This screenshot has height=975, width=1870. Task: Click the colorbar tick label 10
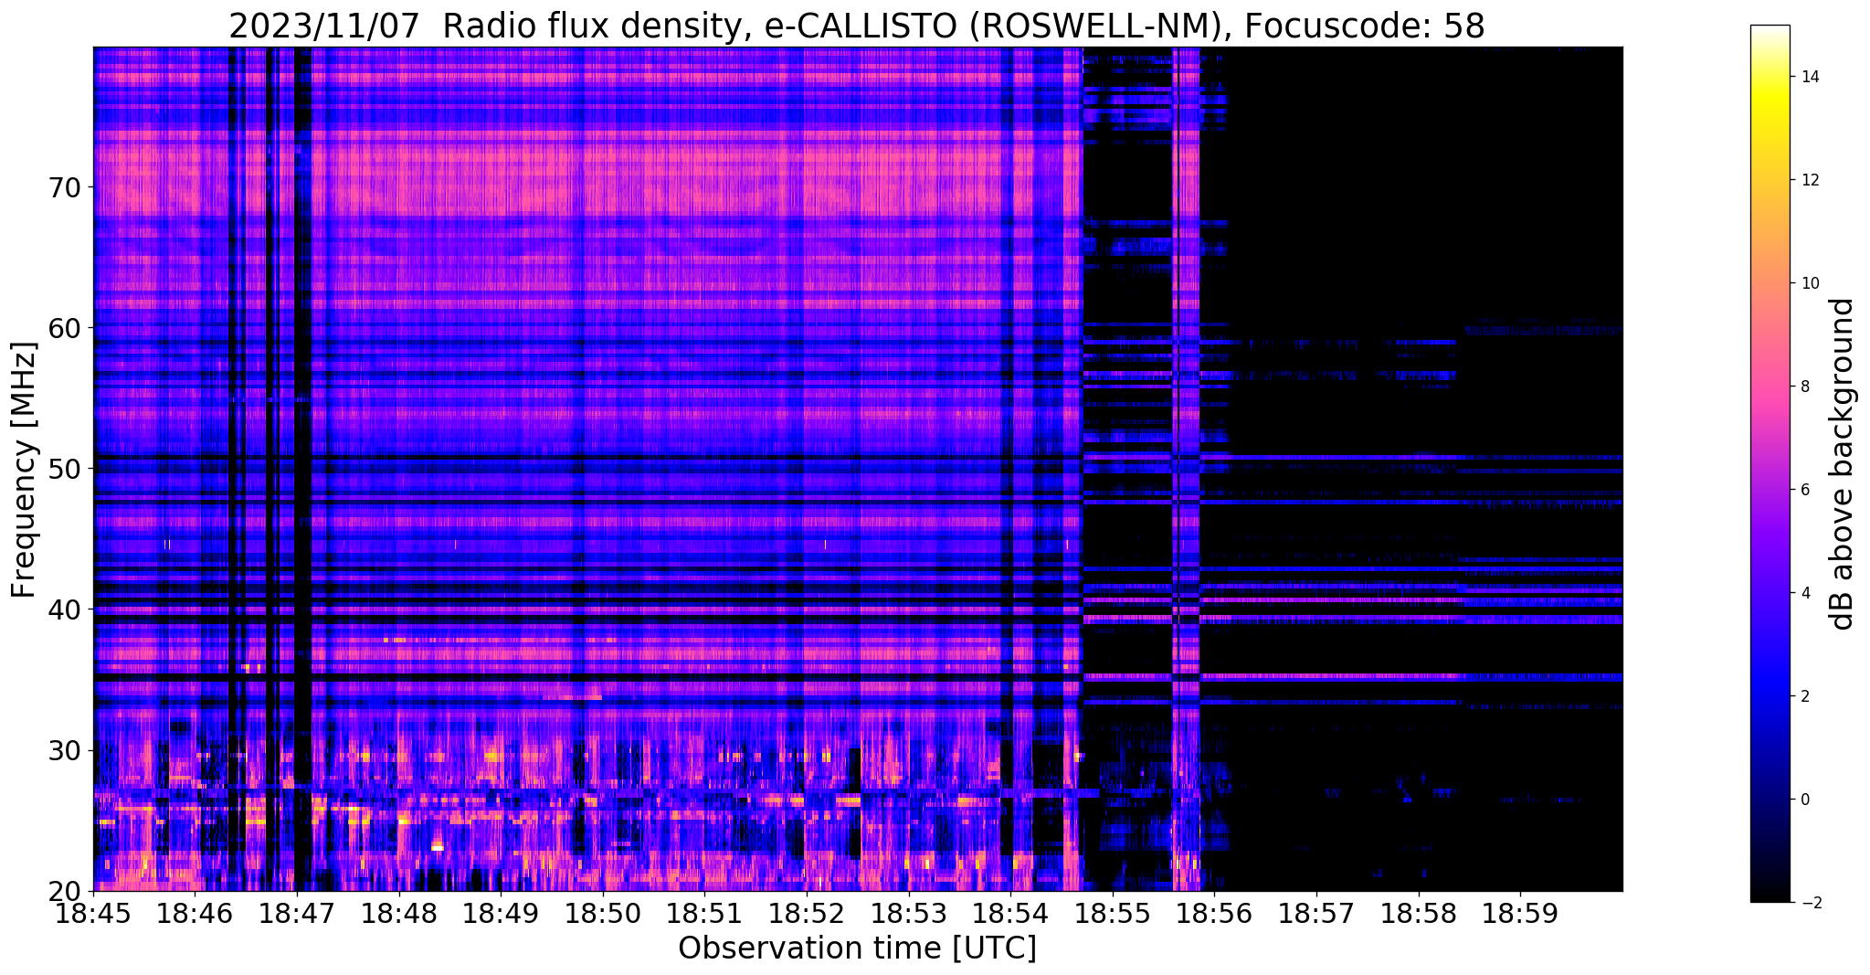pyautogui.click(x=1809, y=283)
